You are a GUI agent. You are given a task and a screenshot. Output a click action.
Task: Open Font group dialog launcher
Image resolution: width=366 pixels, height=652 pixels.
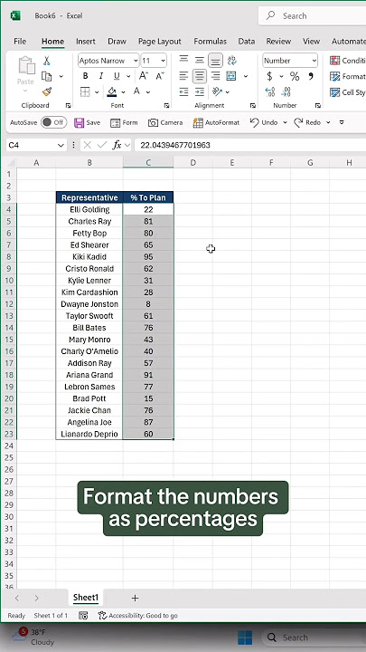tap(166, 106)
